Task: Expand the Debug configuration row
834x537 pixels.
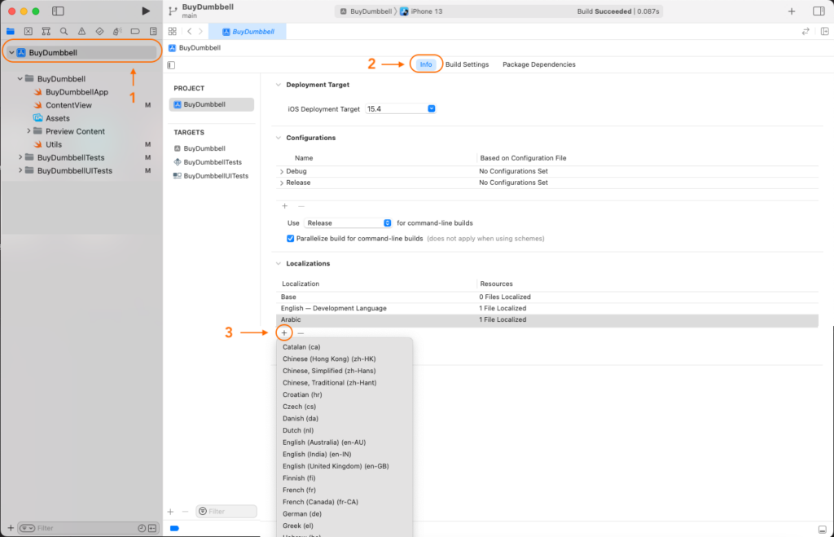Action: coord(281,171)
